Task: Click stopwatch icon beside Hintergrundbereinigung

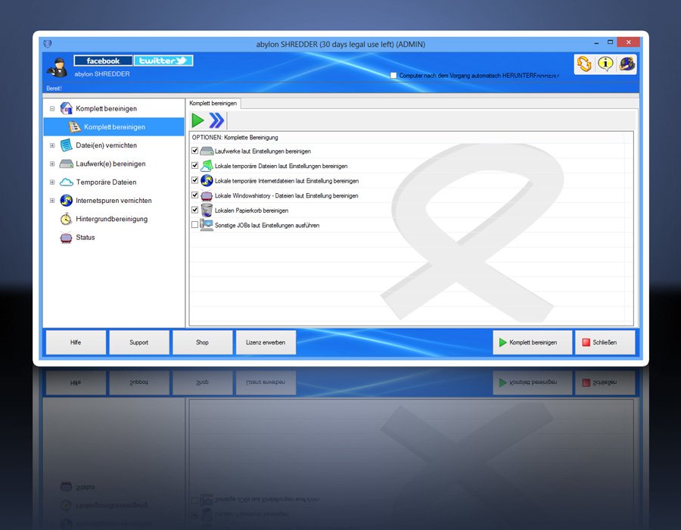Action: pyautogui.click(x=66, y=219)
